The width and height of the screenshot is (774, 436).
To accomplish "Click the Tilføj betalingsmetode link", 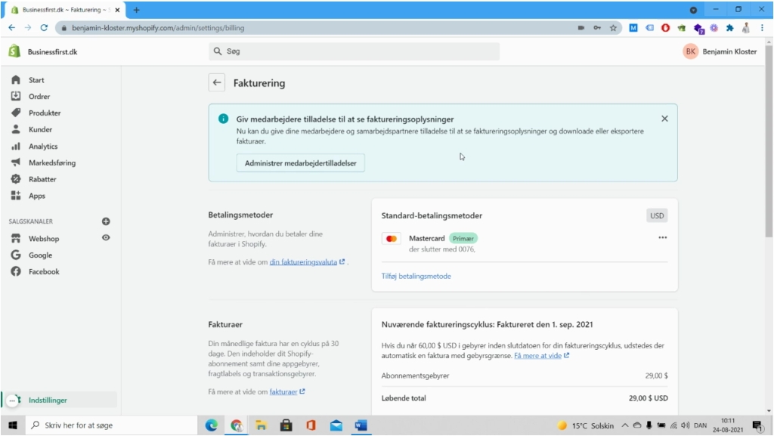I will [416, 276].
